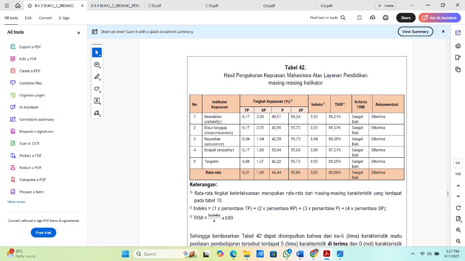Pick the freehand draw loop tool
465x261 pixels.
coord(97,89)
